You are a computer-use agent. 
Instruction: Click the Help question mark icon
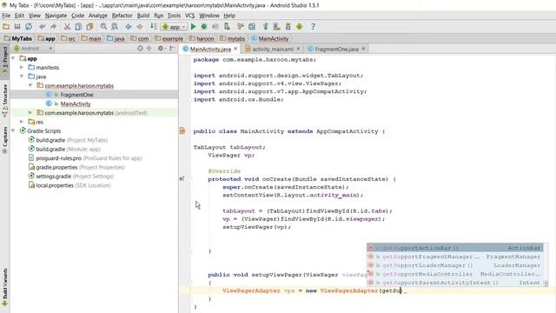point(313,27)
